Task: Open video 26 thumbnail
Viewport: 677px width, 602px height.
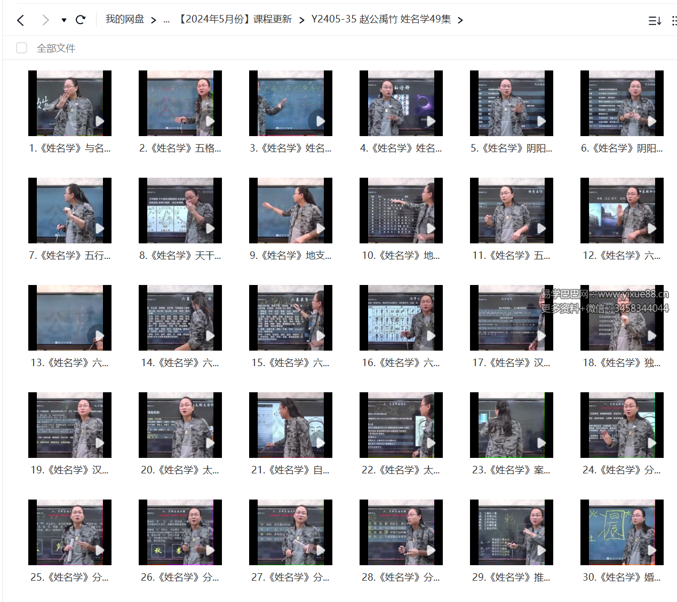Action: (180, 532)
